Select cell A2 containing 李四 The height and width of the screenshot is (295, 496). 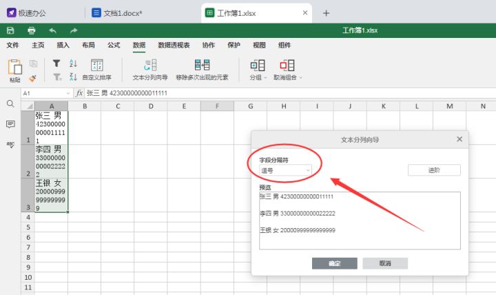51,161
